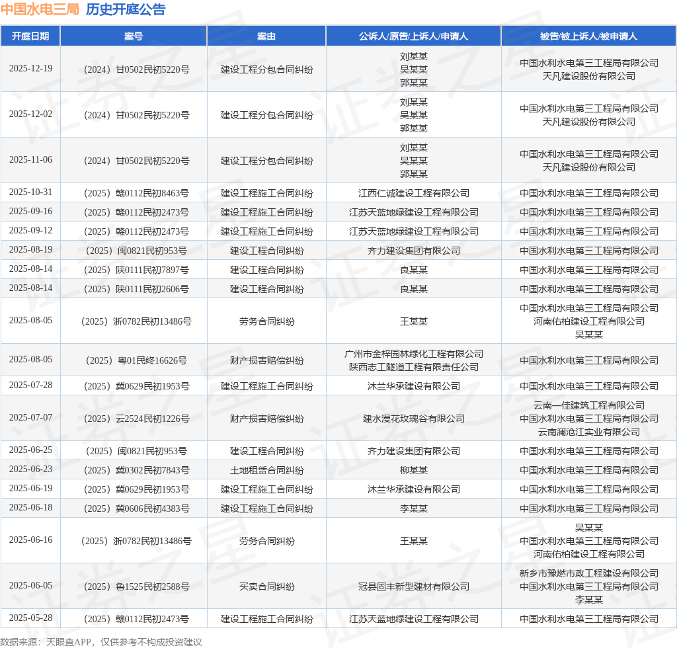This screenshot has height=648, width=677.
Task: Click the 公诉人/原告/上诉人/申请人 column header
Action: coord(414,36)
